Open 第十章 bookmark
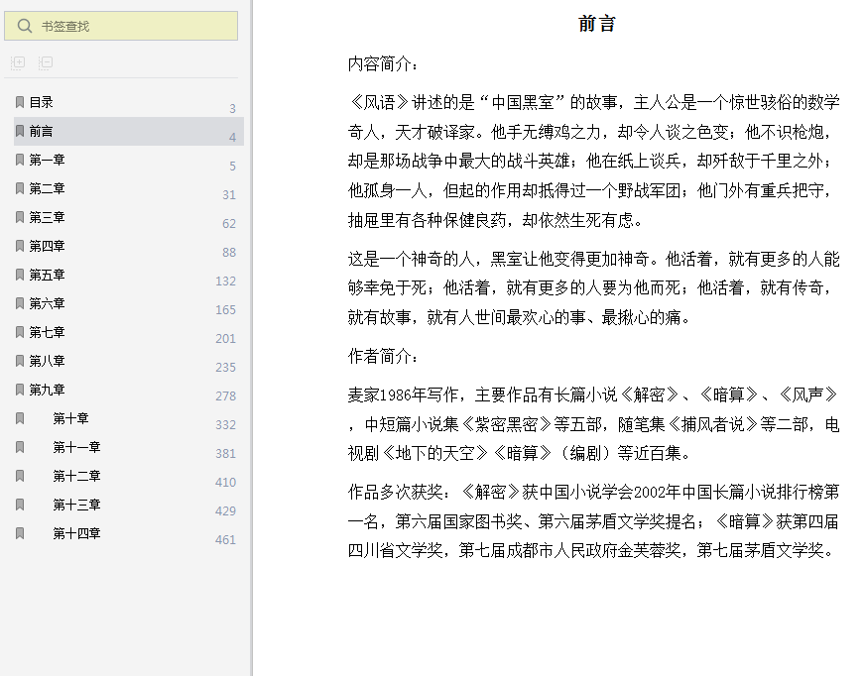Viewport: 864px width, 676px height. (71, 418)
